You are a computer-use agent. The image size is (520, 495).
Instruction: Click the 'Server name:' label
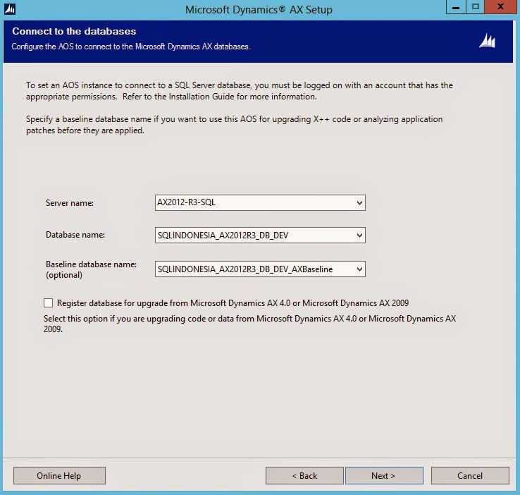[x=70, y=202]
